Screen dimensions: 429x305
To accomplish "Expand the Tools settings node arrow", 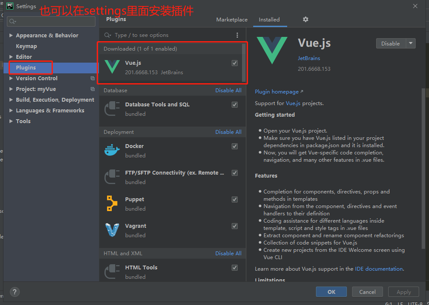I will (11, 121).
